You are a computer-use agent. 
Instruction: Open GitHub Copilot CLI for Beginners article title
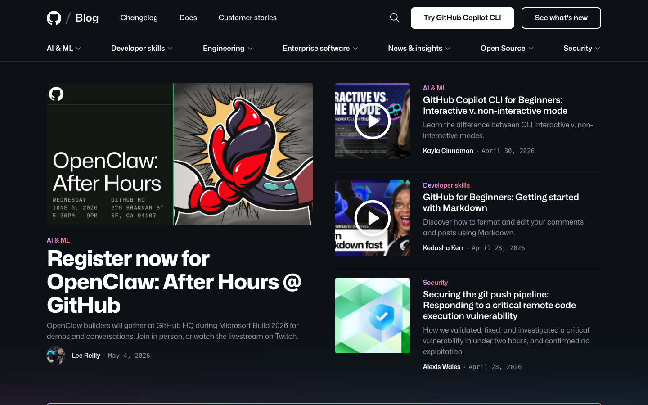pyautogui.click(x=495, y=105)
